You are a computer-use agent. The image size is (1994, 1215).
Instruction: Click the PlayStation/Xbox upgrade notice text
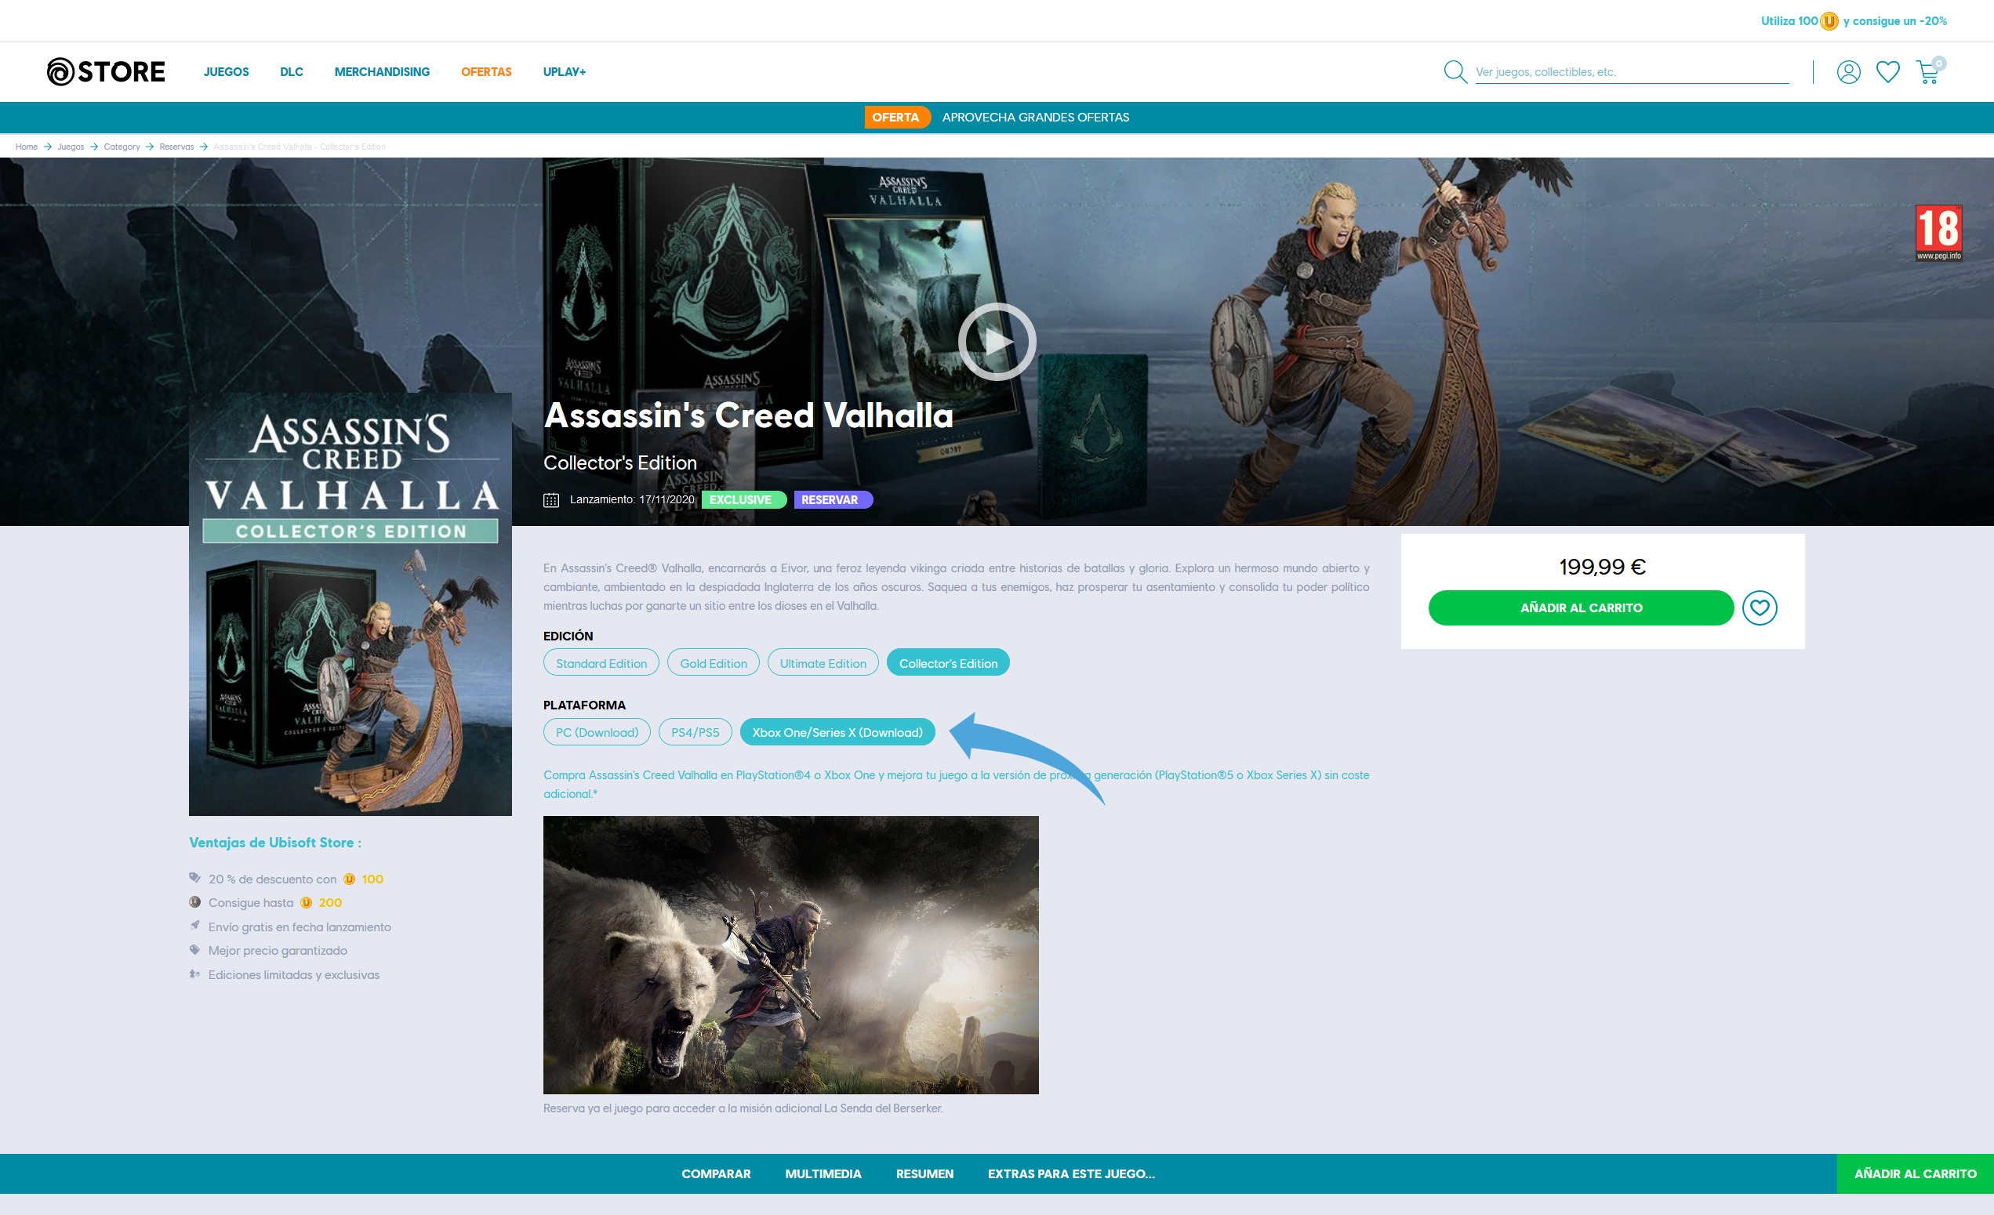pos(956,784)
